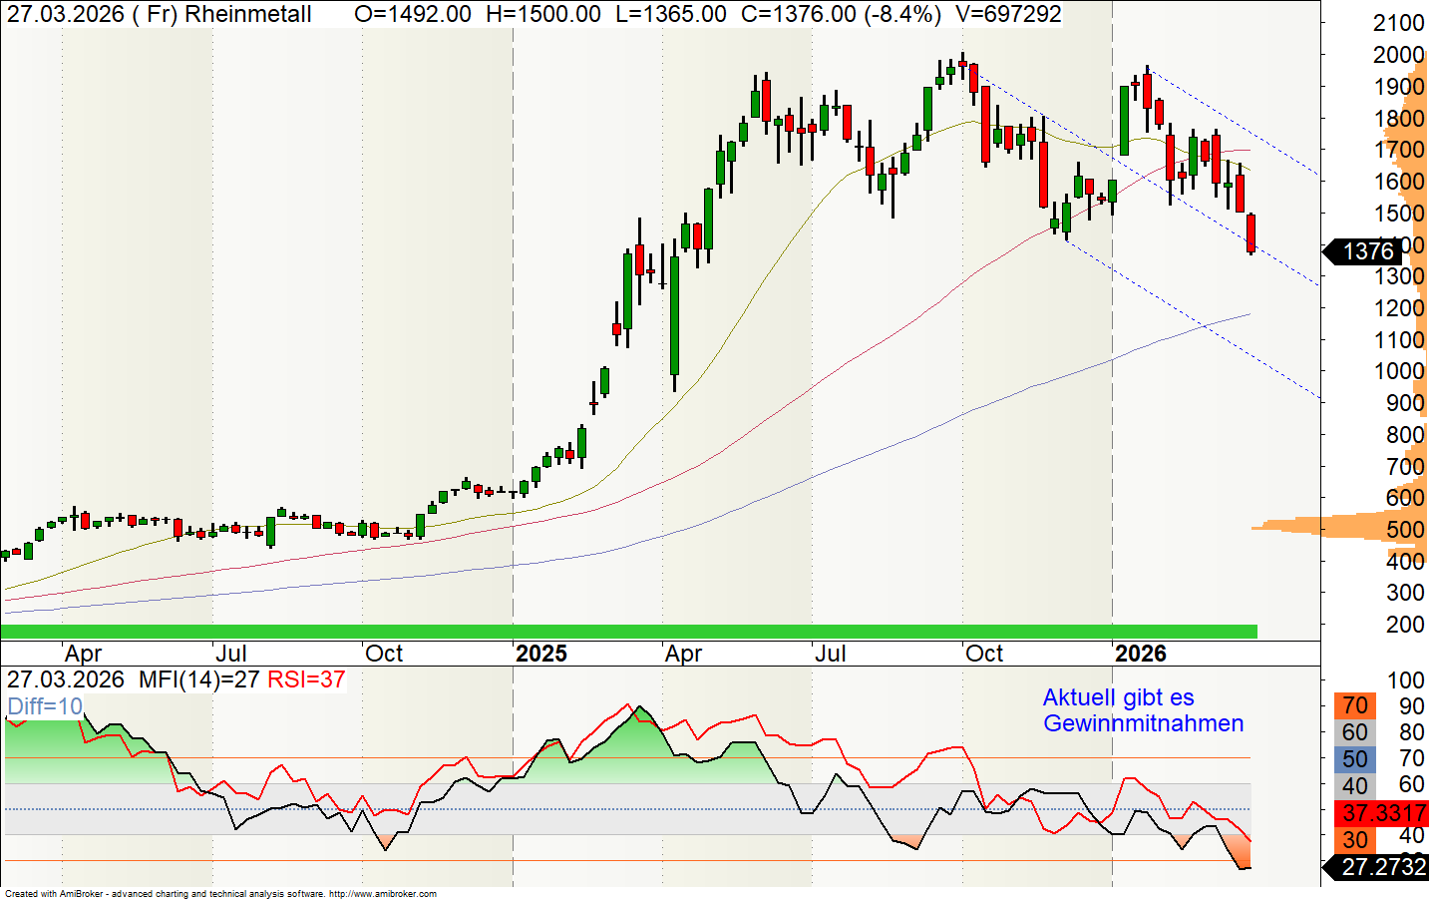The image size is (1429, 900).
Task: Click the 2000 price level on y-axis
Action: [1398, 55]
